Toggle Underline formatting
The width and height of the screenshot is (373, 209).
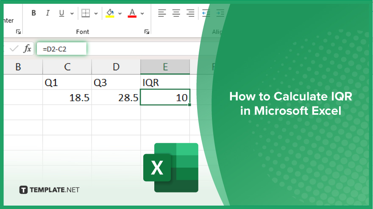click(x=61, y=13)
